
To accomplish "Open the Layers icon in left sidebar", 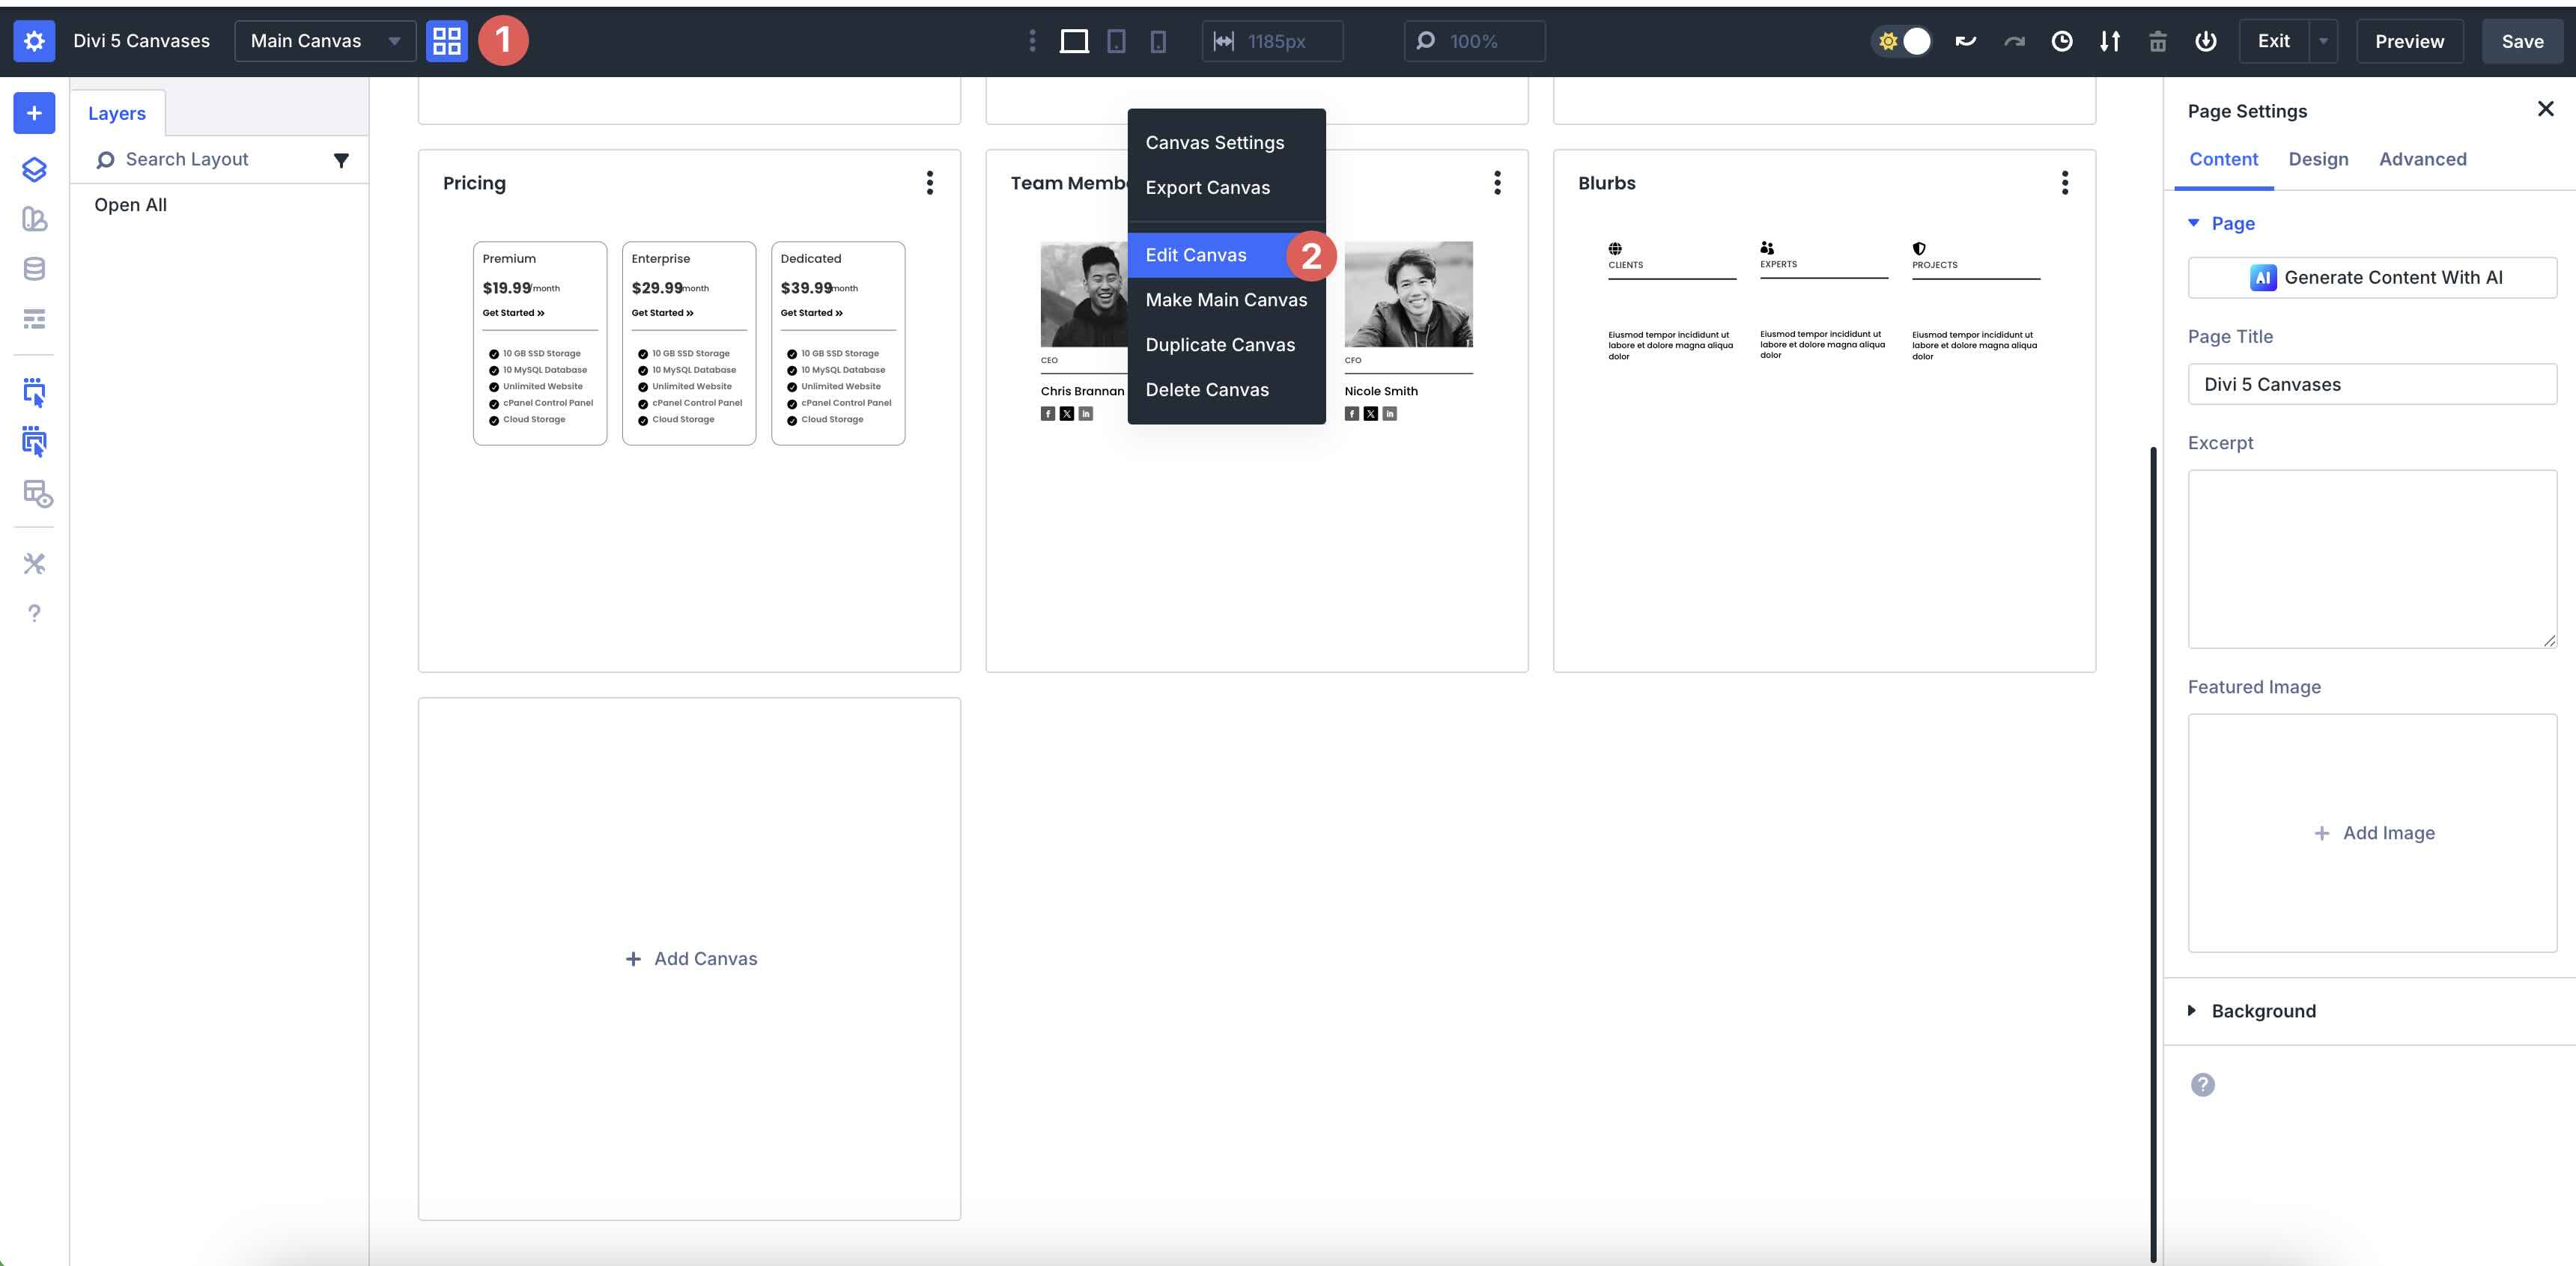I will click(x=34, y=169).
